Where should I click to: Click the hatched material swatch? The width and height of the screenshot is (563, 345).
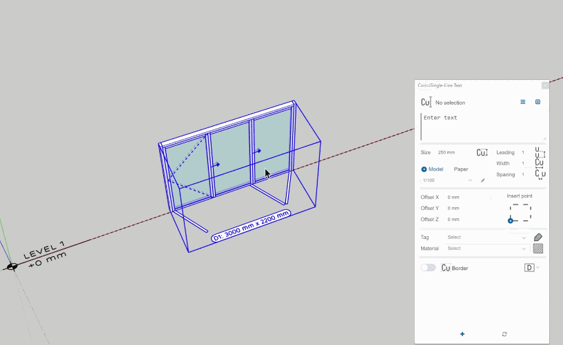click(x=538, y=249)
